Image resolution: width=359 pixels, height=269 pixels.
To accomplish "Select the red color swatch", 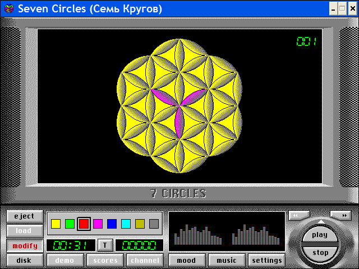I will coord(84,224).
